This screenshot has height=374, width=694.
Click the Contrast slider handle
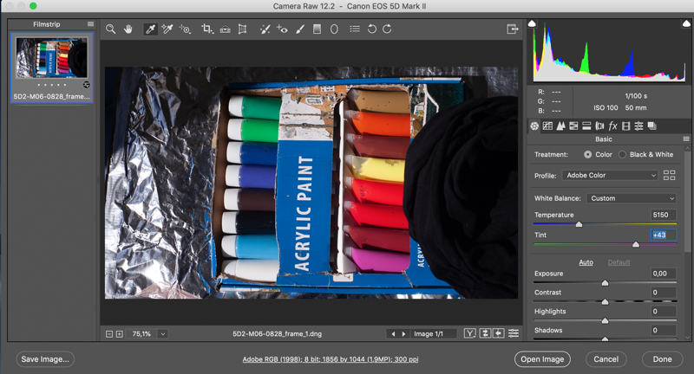pos(605,302)
